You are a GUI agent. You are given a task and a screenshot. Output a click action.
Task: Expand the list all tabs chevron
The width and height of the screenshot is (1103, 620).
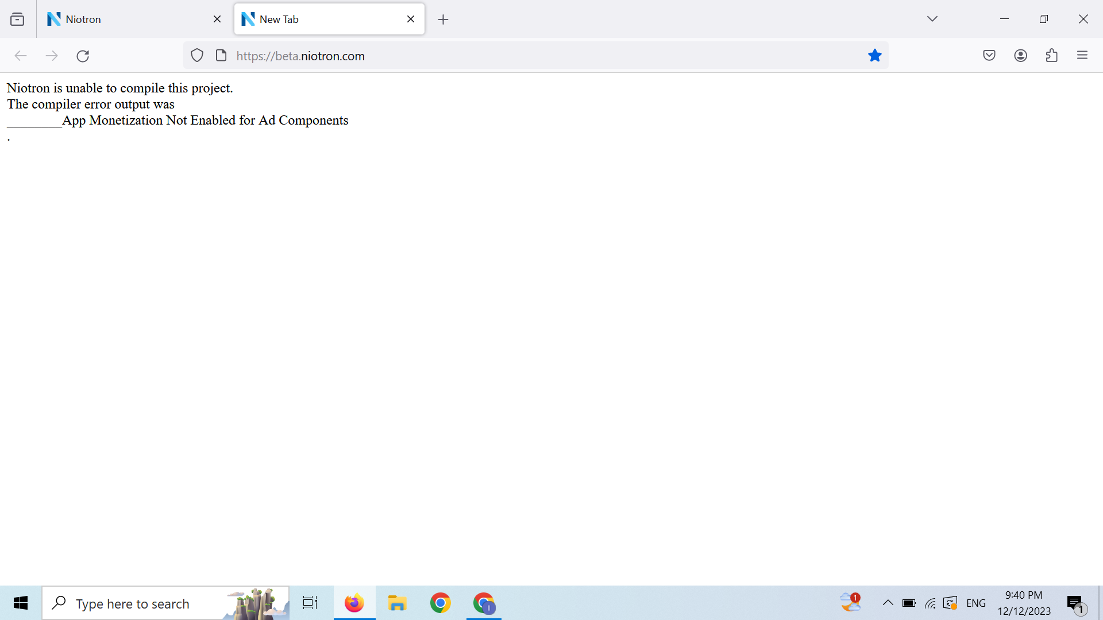[932, 19]
